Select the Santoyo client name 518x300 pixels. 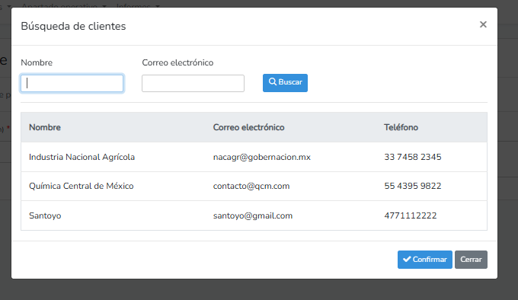tap(45, 215)
